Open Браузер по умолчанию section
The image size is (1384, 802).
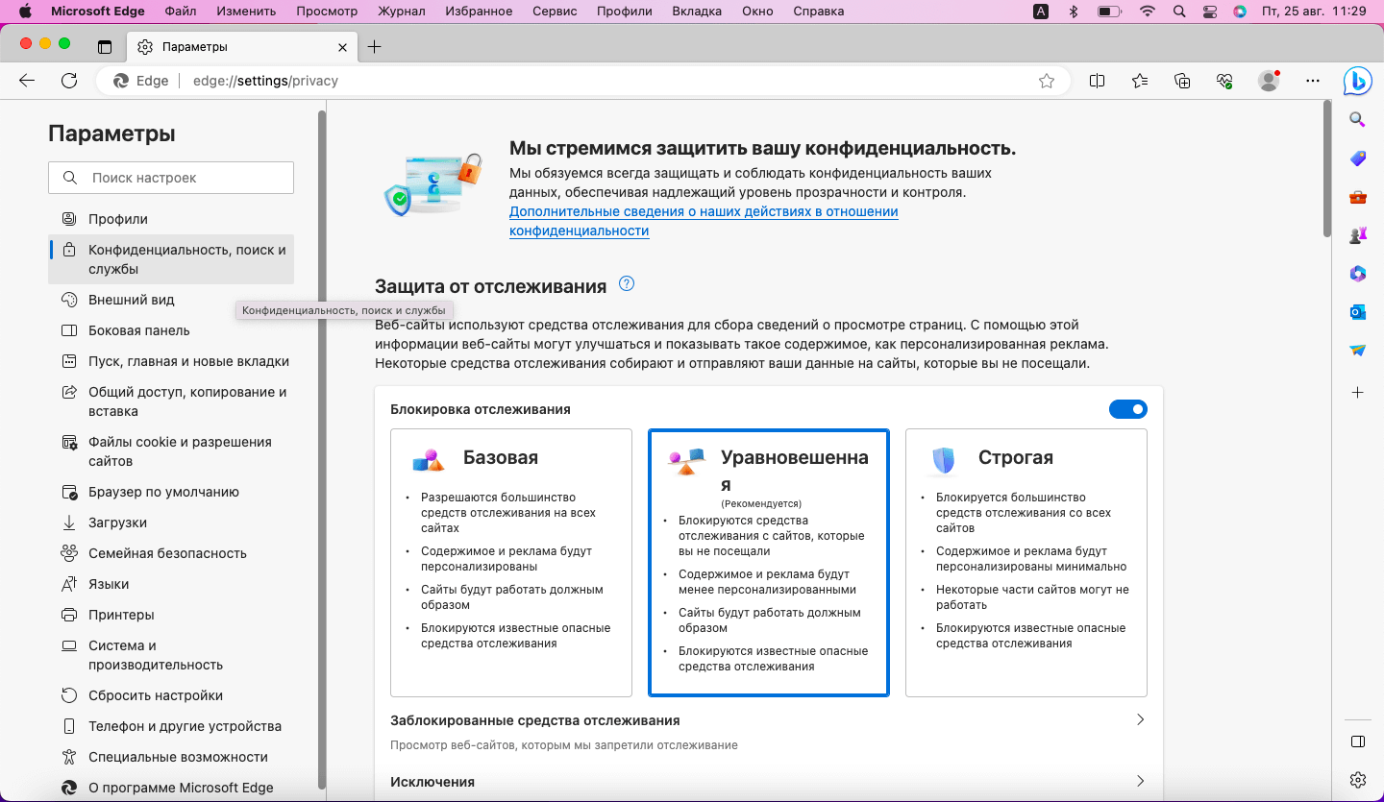(171, 492)
